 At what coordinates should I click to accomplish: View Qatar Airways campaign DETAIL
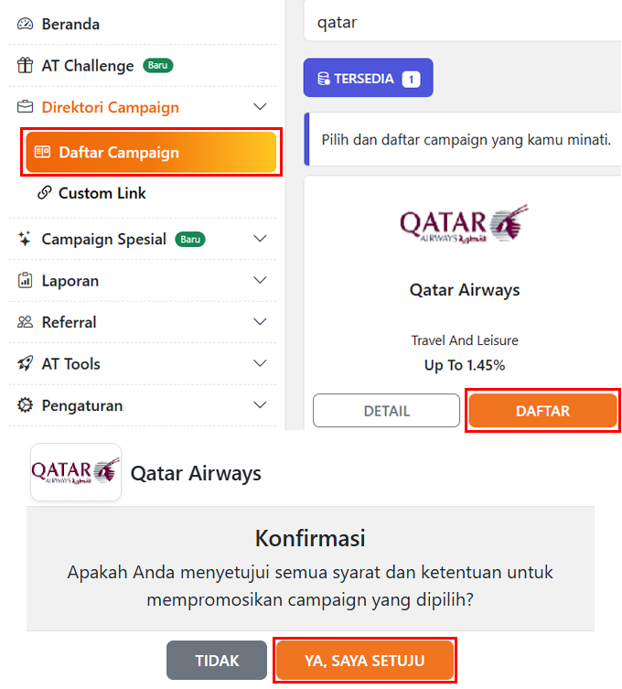click(x=386, y=411)
